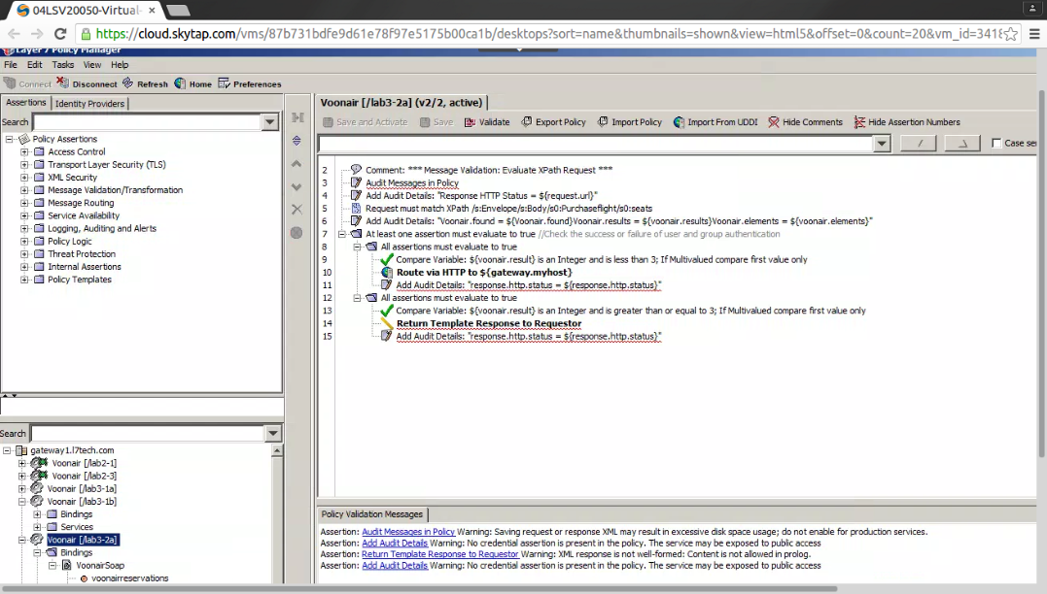The height and width of the screenshot is (594, 1047).
Task: Expand the Access Control folder
Action: point(24,152)
